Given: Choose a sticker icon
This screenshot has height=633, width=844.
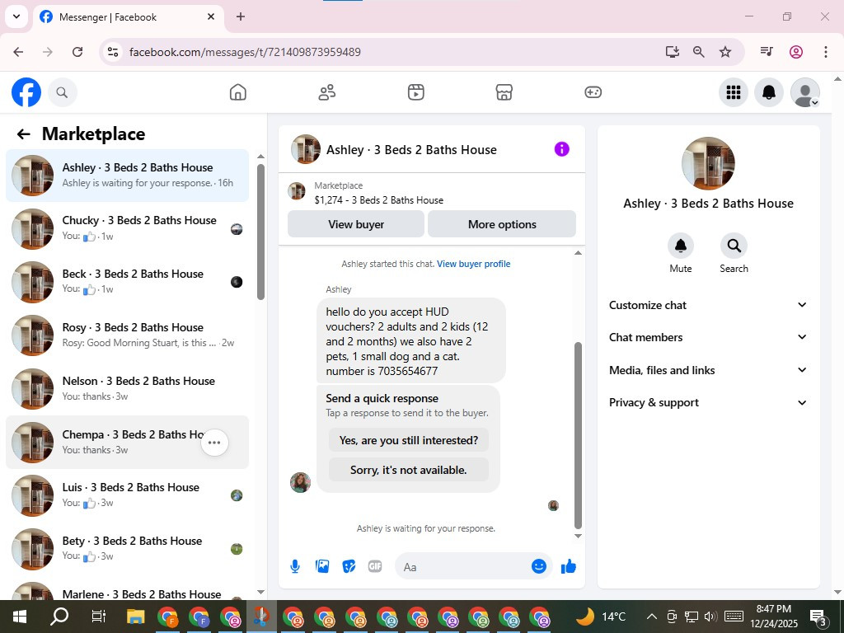Looking at the screenshot, I should click(x=349, y=566).
